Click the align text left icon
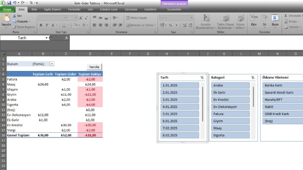Image resolution: width=303 pixels, height=170 pixels. coord(94,25)
